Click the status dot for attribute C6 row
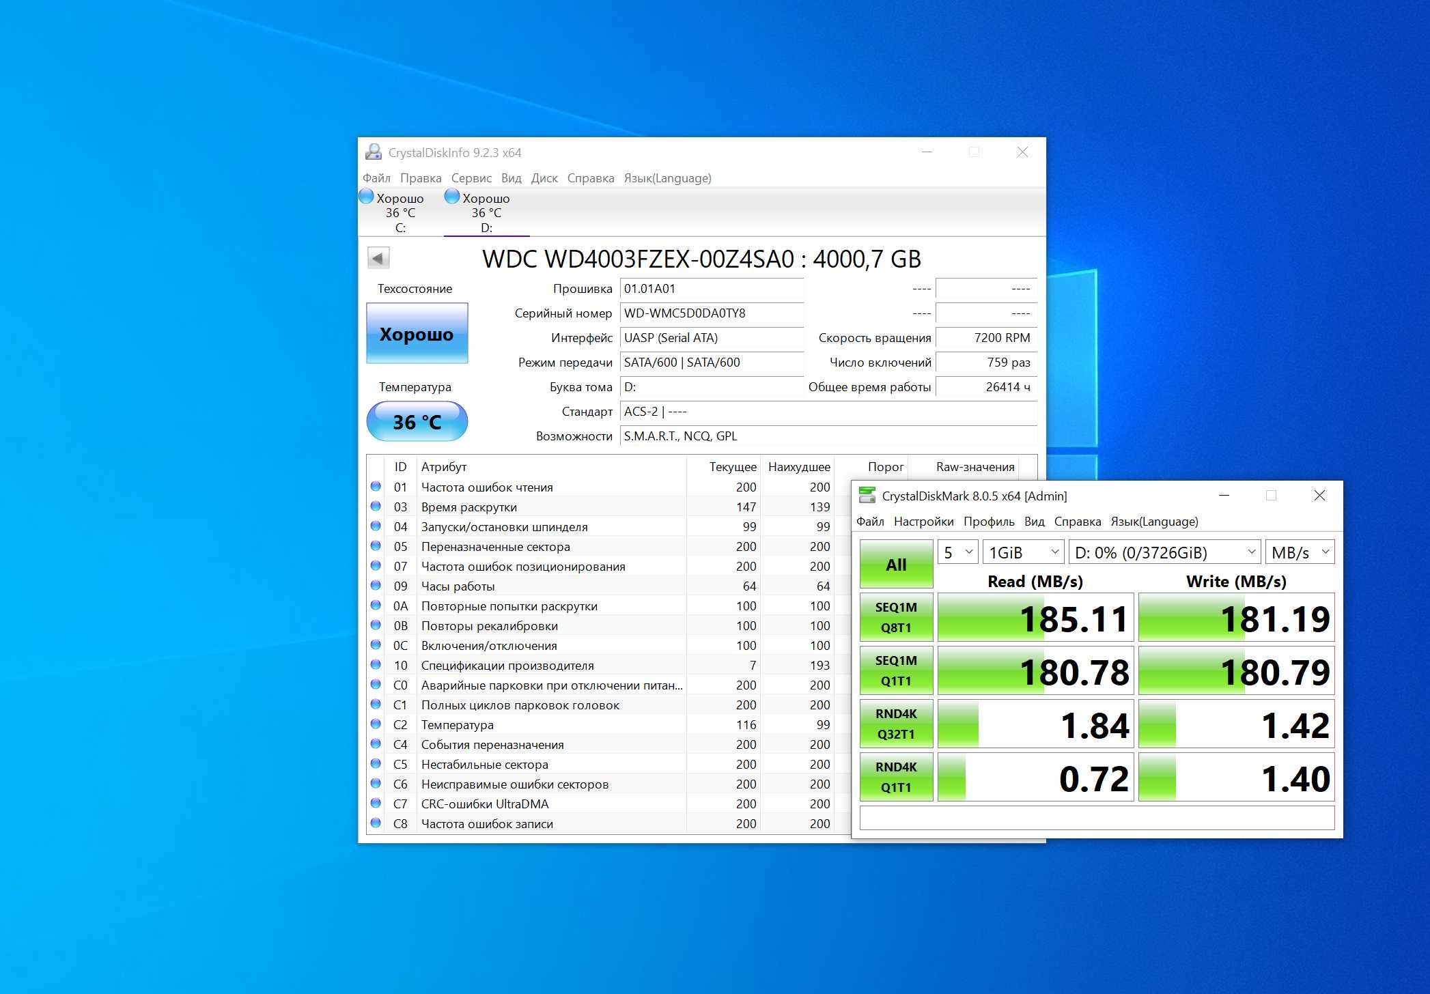The height and width of the screenshot is (994, 1430). pos(376,784)
